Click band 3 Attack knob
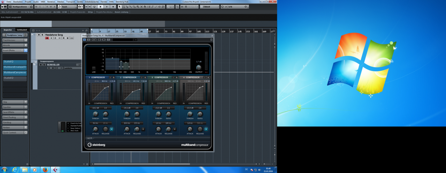The width and height of the screenshot is (446, 173). tap(159, 129)
